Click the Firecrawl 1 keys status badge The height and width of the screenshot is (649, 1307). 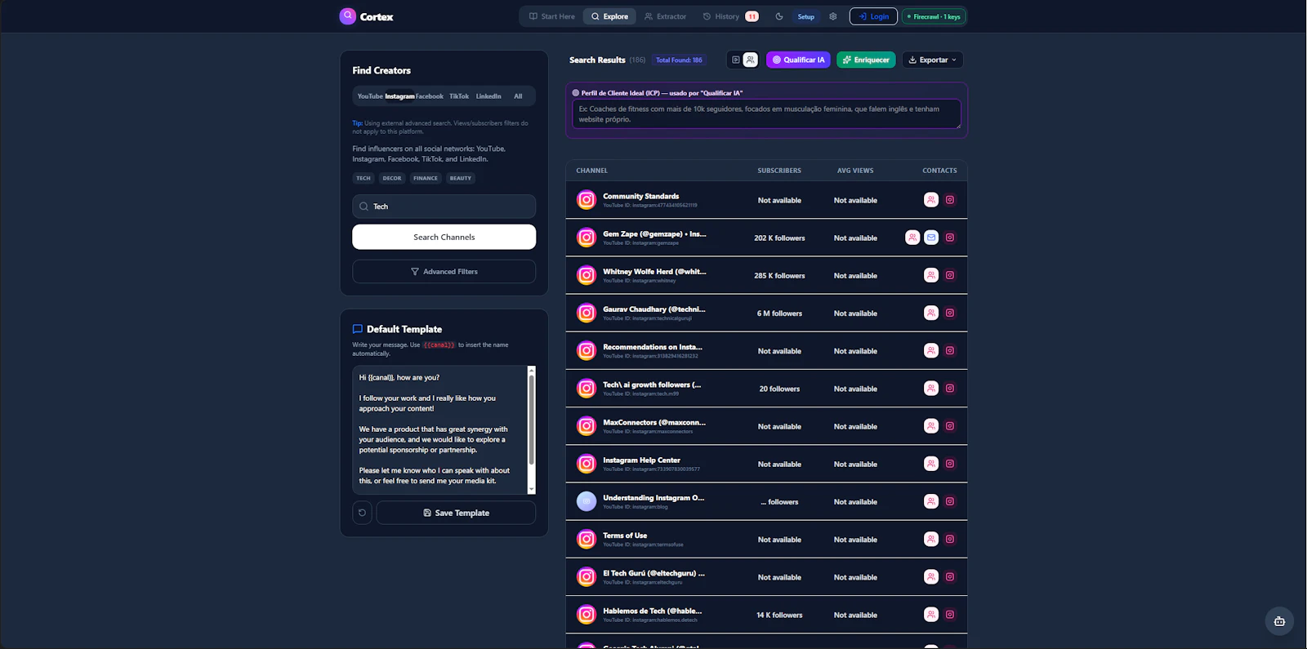(934, 16)
